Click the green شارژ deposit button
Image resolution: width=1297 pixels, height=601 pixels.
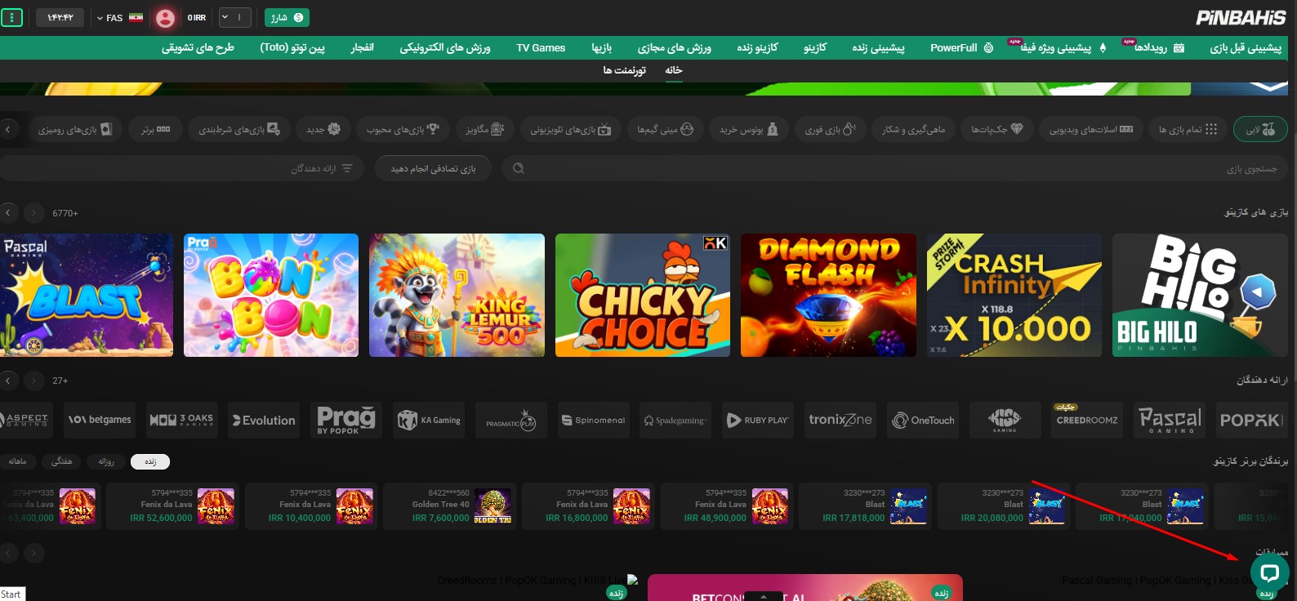coord(287,17)
